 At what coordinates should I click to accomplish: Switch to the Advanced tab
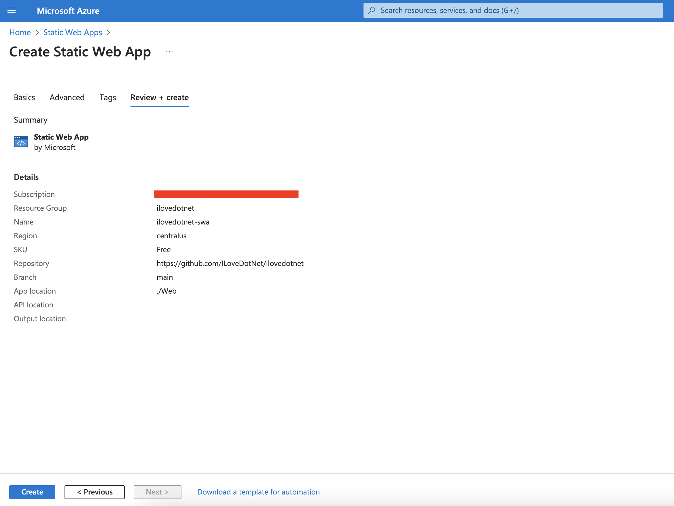[67, 97]
